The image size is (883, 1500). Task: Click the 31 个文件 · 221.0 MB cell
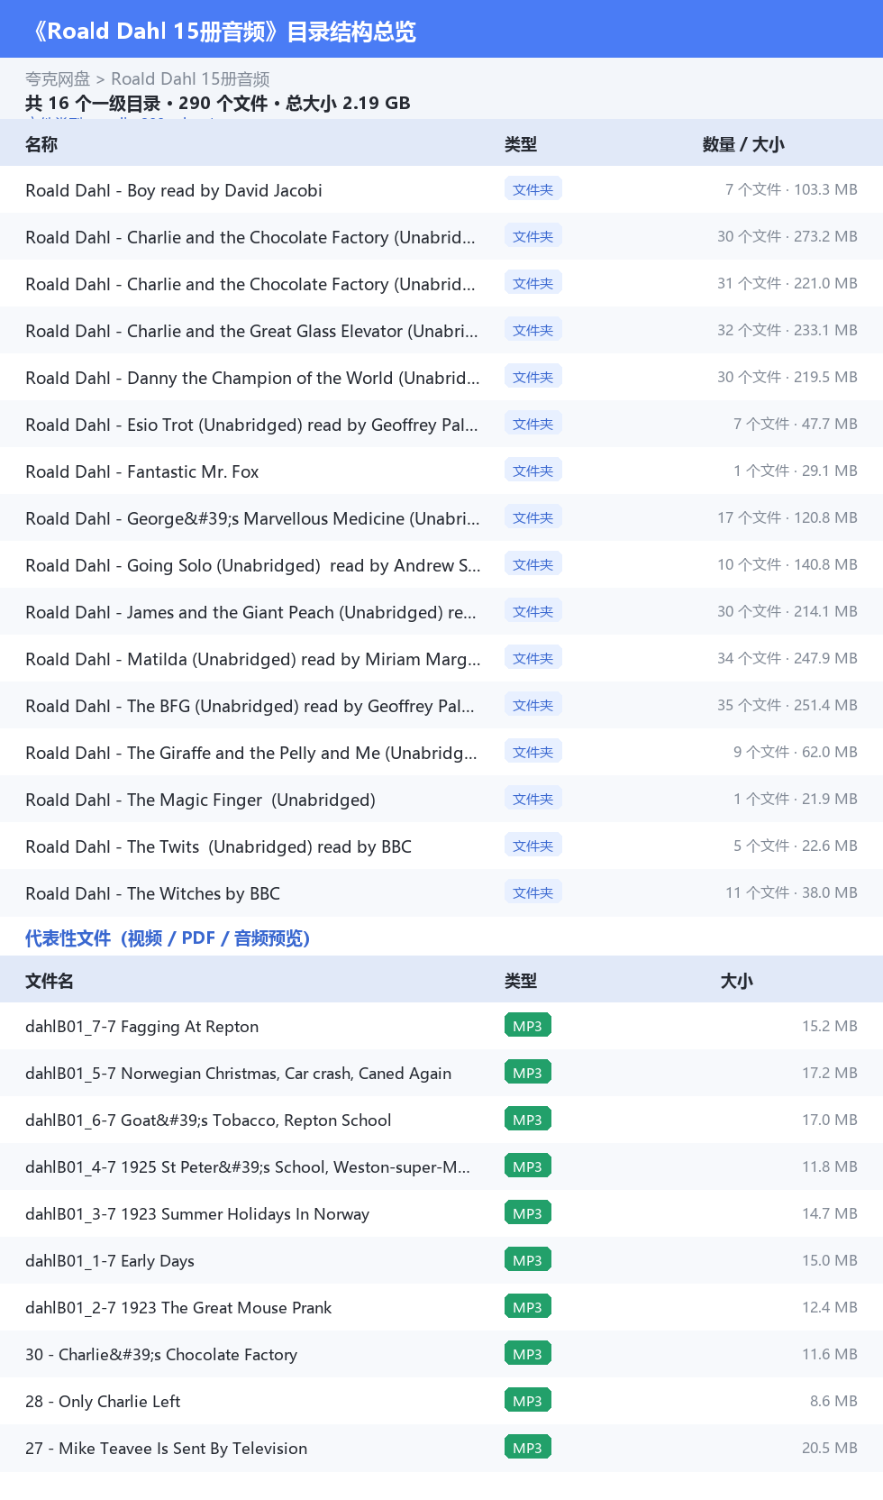[x=787, y=283]
